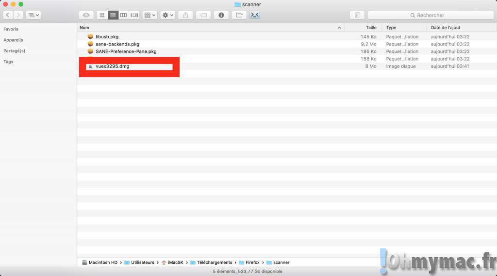Screen dimensions: 497x276
Task: Close the Finder window with red button
Action: click(x=5, y=4)
